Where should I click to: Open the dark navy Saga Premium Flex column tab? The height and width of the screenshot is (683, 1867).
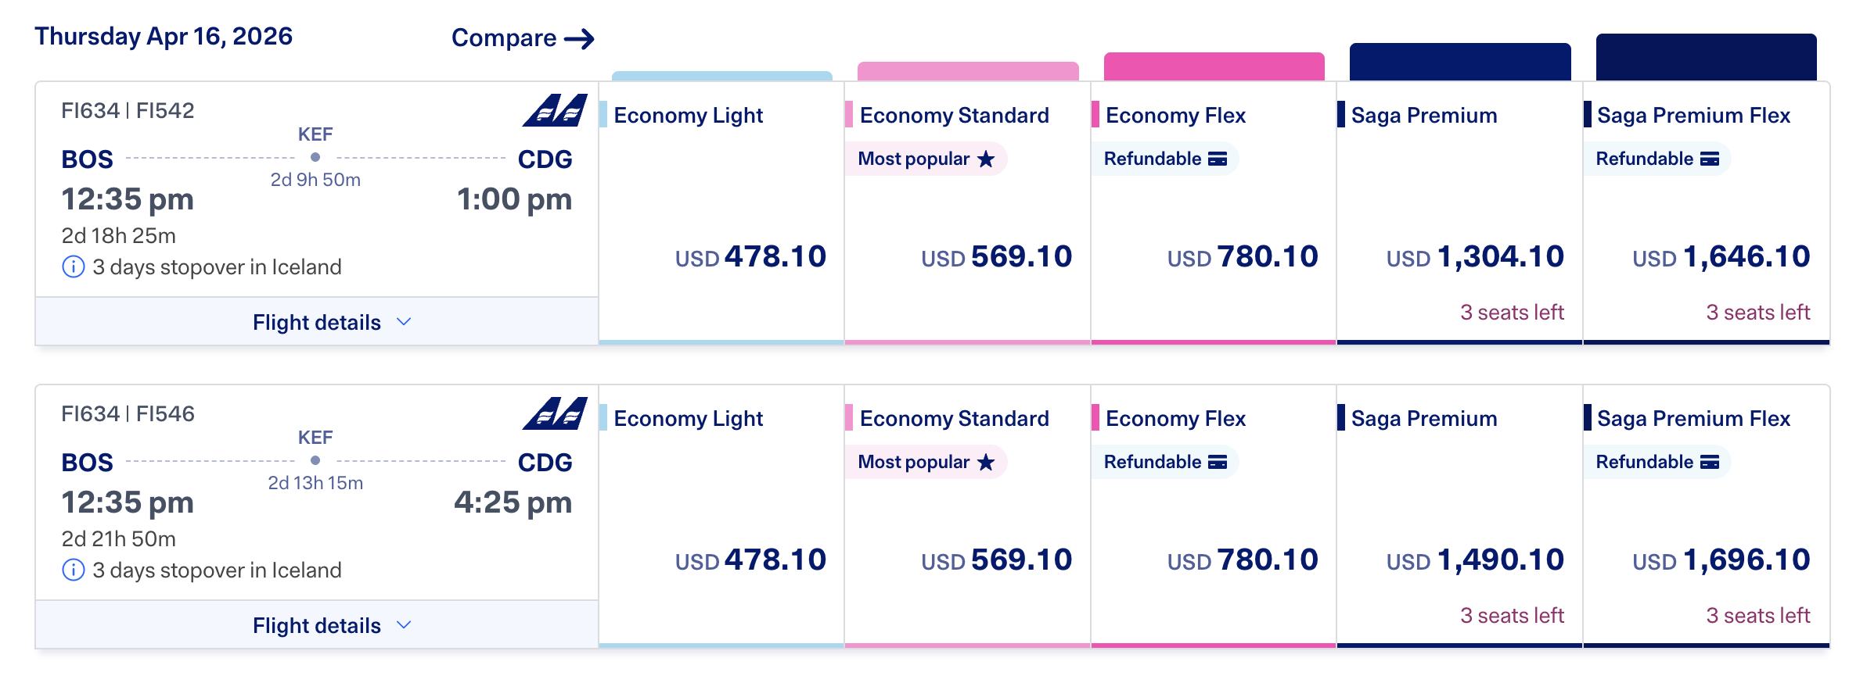[x=1706, y=57]
